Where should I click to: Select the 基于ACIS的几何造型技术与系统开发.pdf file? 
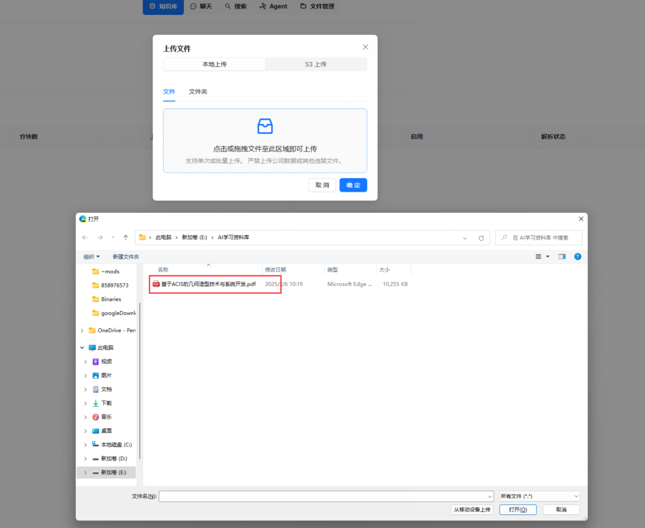208,284
